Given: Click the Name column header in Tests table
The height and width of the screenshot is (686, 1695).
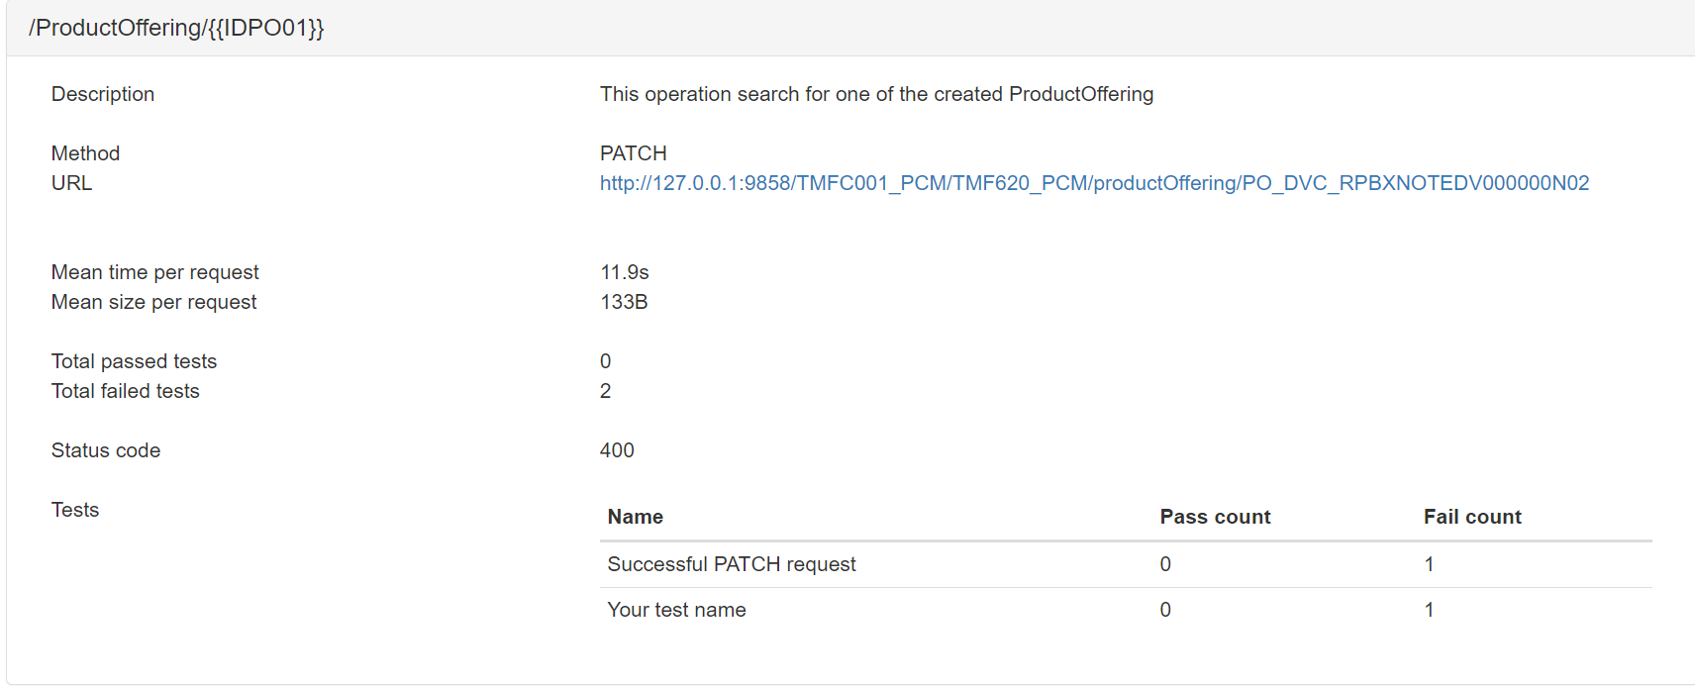Looking at the screenshot, I should 636,517.
